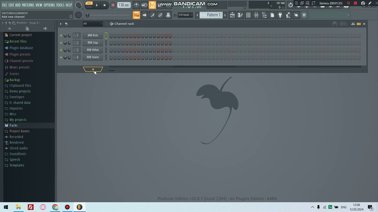
Task: Toggle the wait-for-input icon
Action: pos(144,5)
